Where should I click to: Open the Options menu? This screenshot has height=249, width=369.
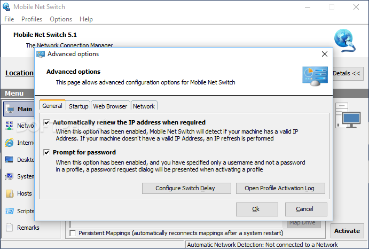pyautogui.click(x=61, y=19)
